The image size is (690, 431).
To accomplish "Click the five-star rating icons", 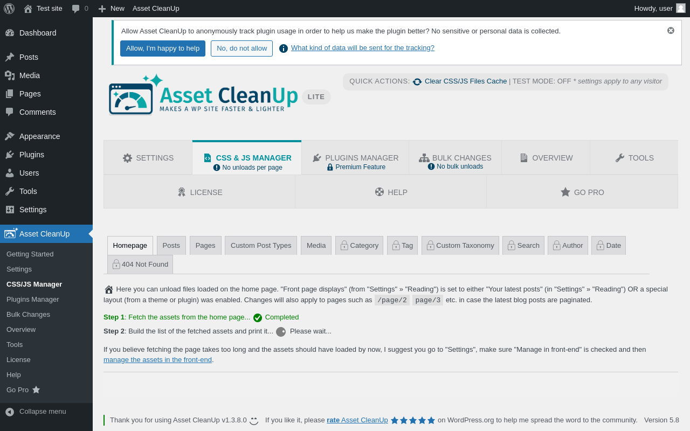I will coord(413,420).
